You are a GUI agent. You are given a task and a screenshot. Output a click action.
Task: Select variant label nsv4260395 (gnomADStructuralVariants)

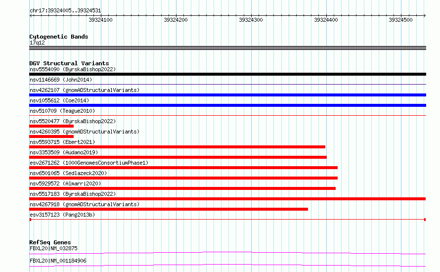(85, 132)
